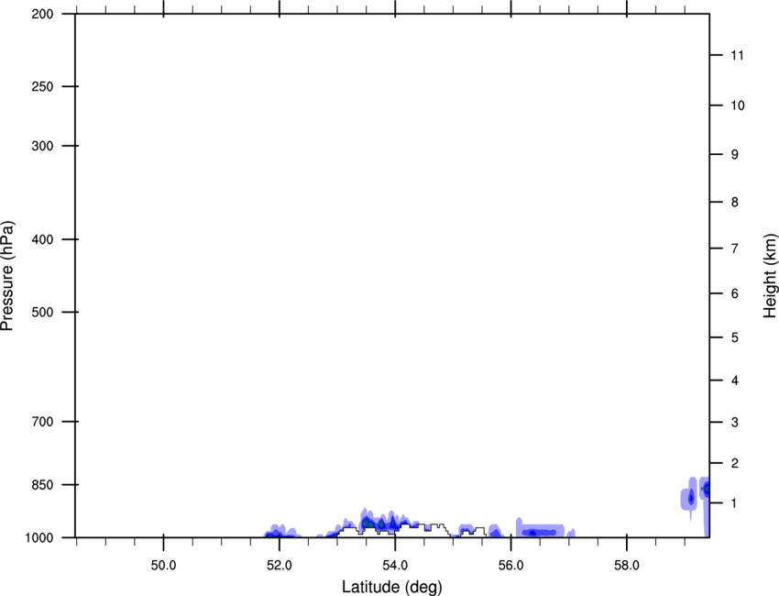Pick the 3 km height label
This screenshot has width=779, height=596.
pos(735,422)
